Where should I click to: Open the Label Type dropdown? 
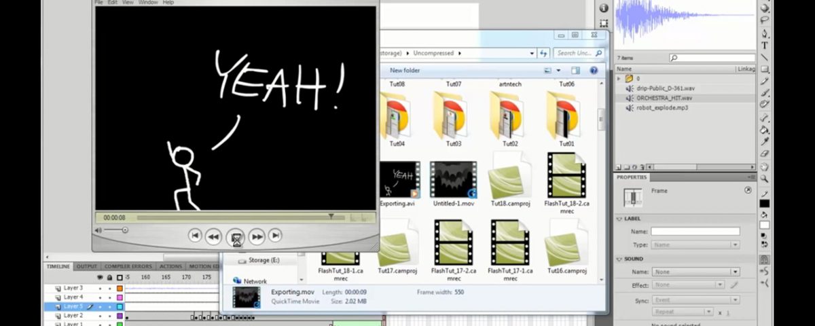pyautogui.click(x=695, y=244)
